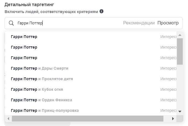Screen dimensions: 188x126
Task: Click the info icon next to criteria label
Action: (x=101, y=11)
